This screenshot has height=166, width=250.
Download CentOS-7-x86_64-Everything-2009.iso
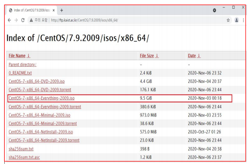42,98
